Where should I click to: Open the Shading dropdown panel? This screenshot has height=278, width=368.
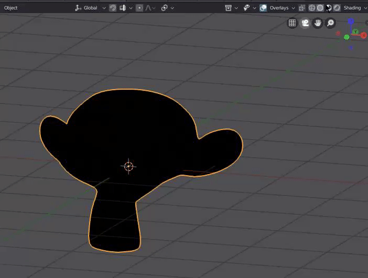click(x=354, y=8)
